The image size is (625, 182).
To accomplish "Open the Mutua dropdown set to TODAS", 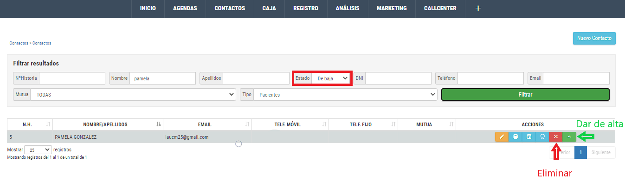I will tap(133, 95).
